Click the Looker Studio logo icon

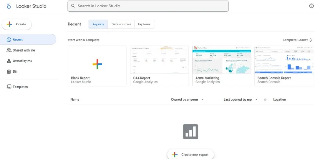(x=8, y=6)
